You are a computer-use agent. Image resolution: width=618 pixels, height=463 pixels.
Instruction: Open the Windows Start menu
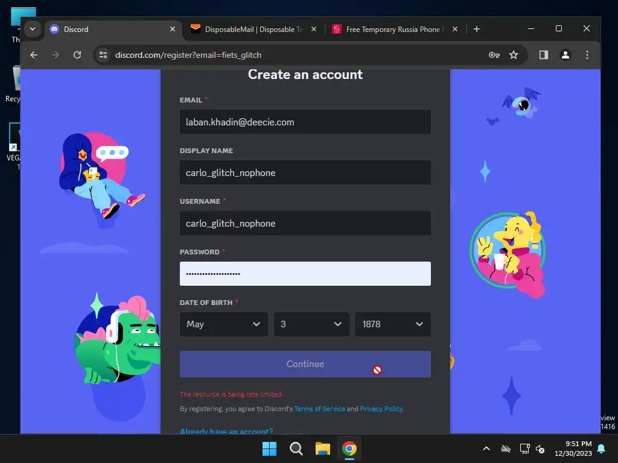pyautogui.click(x=270, y=449)
